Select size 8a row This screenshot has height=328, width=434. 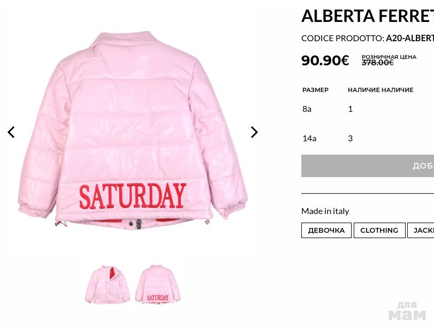click(x=368, y=109)
